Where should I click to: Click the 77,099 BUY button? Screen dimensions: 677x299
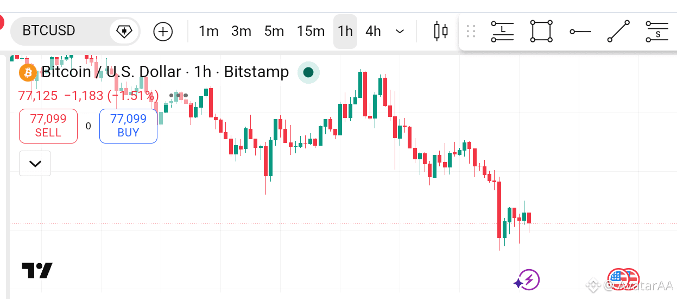pyautogui.click(x=129, y=126)
